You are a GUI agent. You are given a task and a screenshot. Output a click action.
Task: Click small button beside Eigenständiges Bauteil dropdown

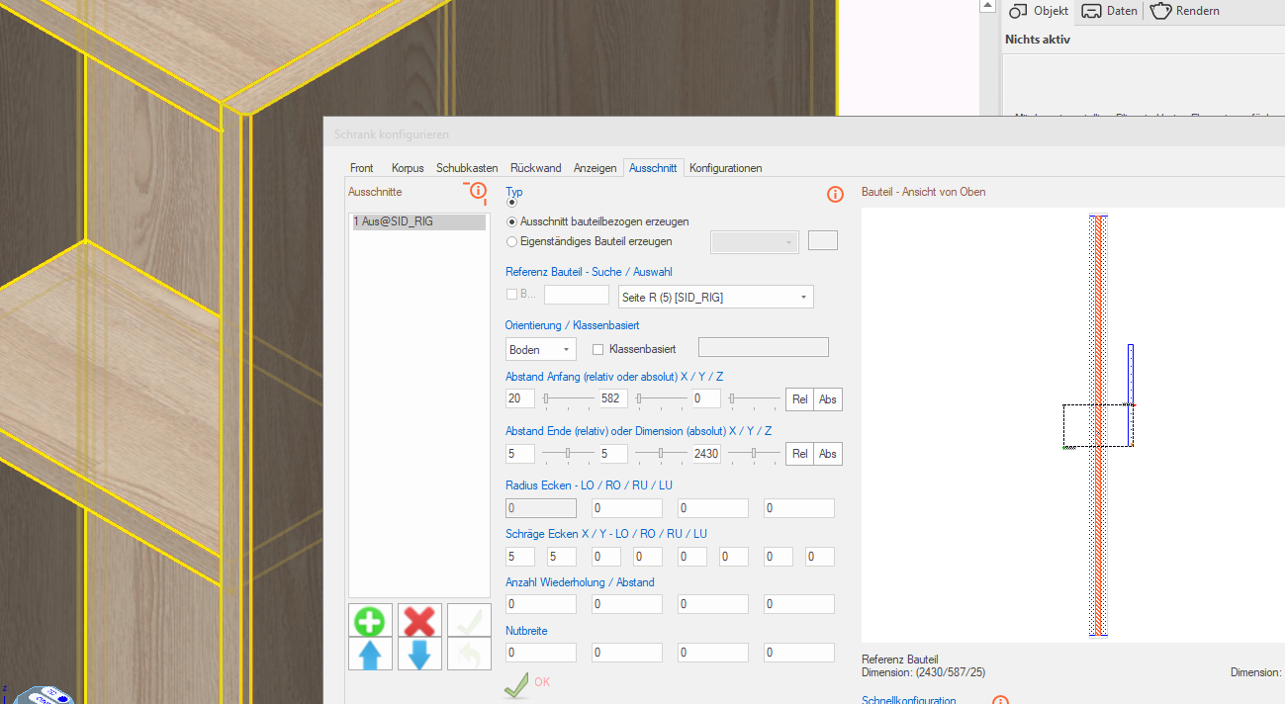pyautogui.click(x=823, y=240)
